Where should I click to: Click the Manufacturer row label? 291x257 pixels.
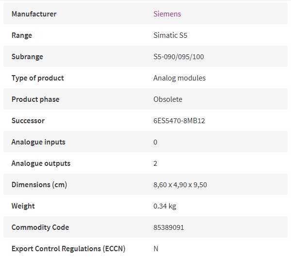34,14
